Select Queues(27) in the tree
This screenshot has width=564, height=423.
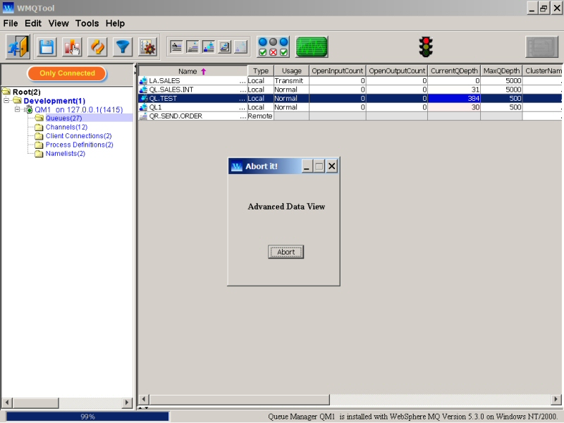(63, 118)
